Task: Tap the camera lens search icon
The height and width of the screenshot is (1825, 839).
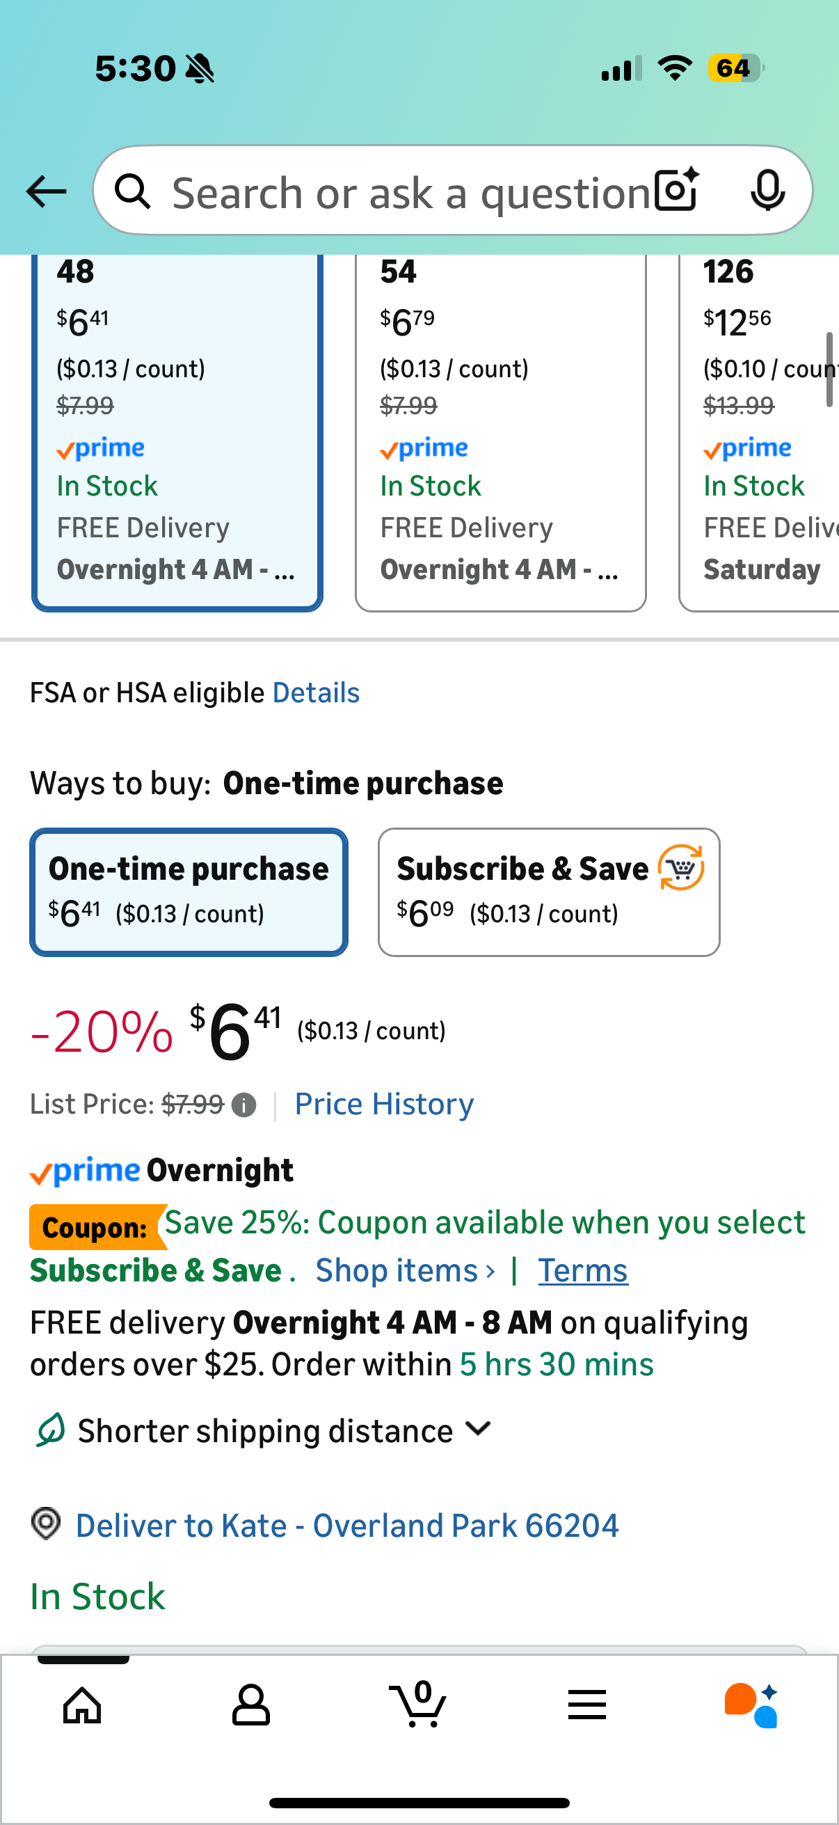Action: [x=676, y=190]
